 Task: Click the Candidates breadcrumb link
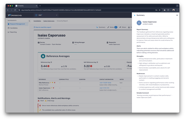pyautogui.click(x=37, y=21)
